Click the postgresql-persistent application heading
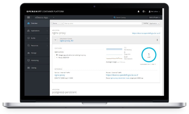 [x=64, y=92]
